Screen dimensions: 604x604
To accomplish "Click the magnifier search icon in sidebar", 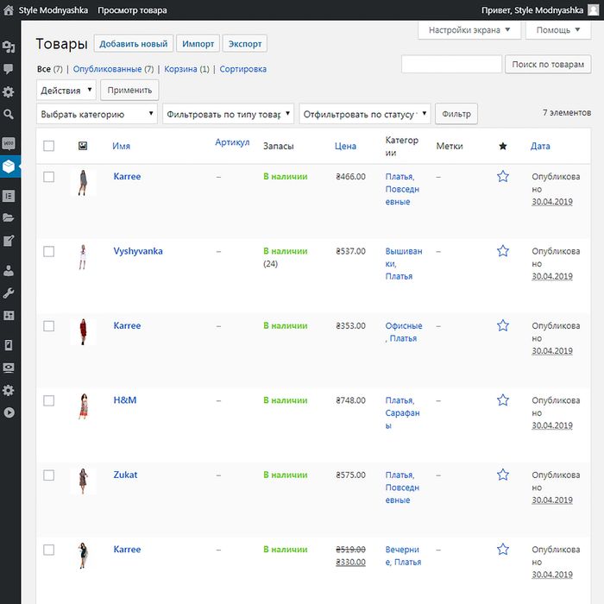I will (x=9, y=114).
